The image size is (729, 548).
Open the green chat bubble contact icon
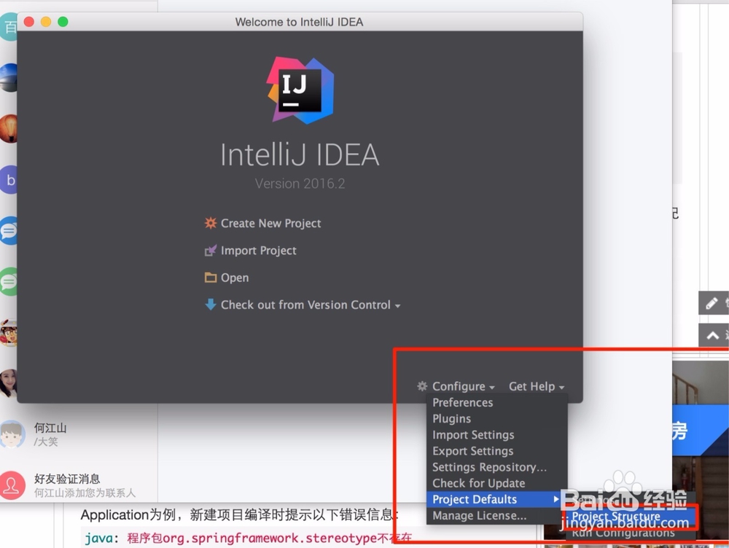(x=9, y=282)
